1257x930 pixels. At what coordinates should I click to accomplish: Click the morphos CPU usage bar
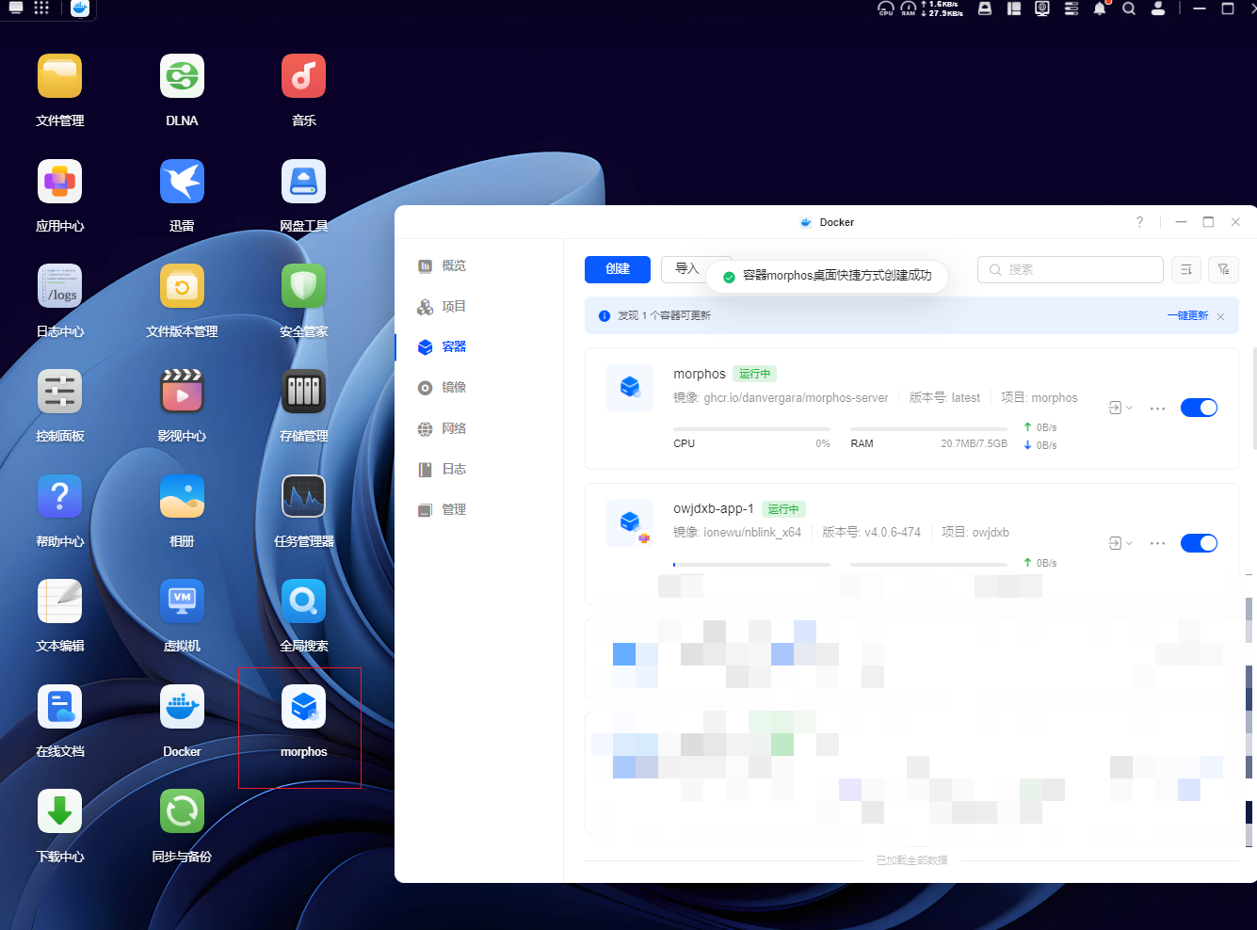click(x=751, y=429)
